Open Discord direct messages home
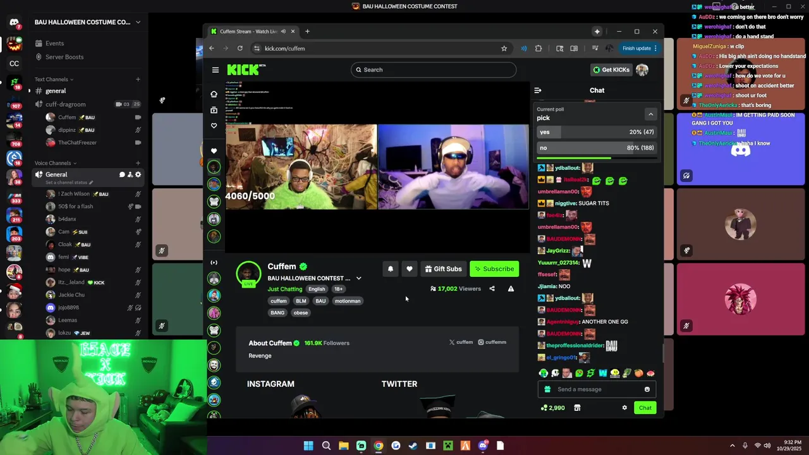 pos(15,23)
